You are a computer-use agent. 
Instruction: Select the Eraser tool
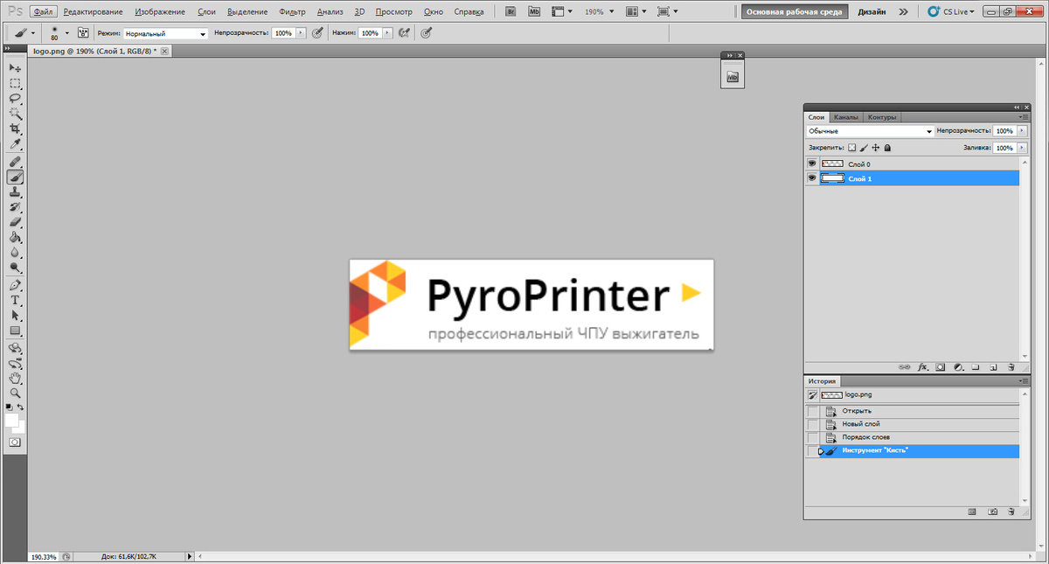point(15,222)
